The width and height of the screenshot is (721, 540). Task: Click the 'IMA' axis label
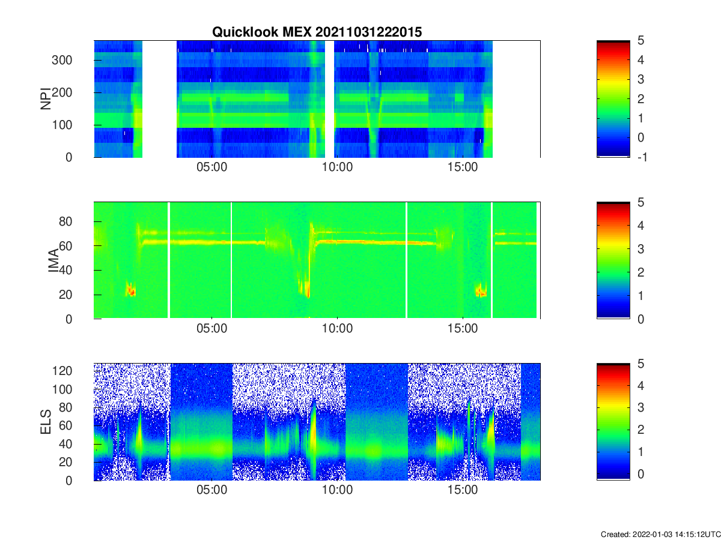click(x=54, y=260)
